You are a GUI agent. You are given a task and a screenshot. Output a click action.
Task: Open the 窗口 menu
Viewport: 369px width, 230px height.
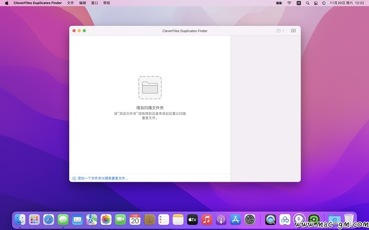95,3
